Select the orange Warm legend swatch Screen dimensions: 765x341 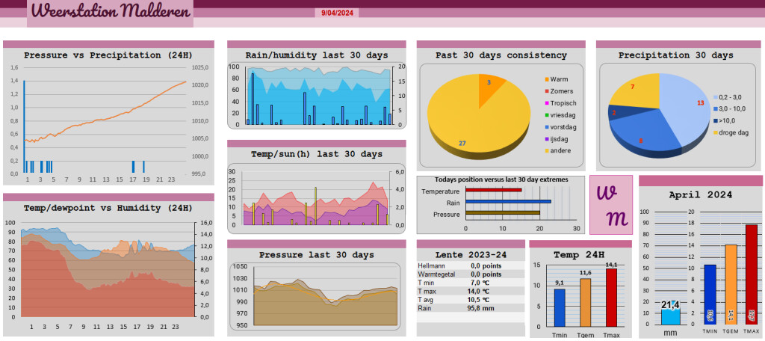(546, 79)
